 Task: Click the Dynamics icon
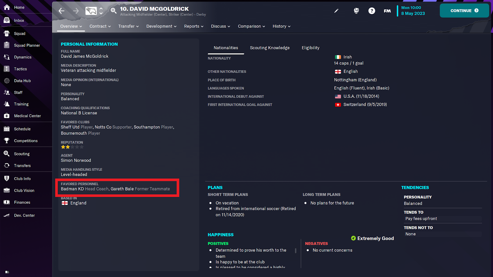point(7,57)
